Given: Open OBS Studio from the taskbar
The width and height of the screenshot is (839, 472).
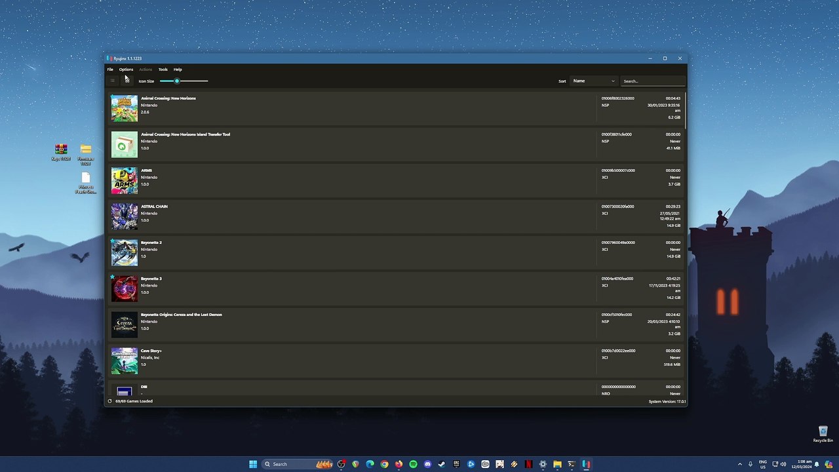Looking at the screenshot, I should (341, 464).
